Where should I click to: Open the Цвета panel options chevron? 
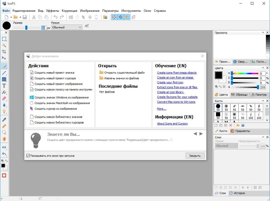pos(263,68)
